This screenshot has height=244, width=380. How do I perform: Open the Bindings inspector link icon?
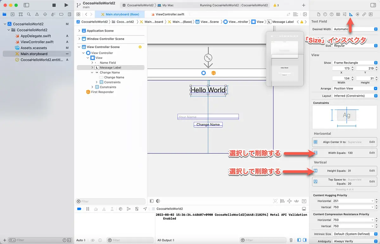point(364,14)
